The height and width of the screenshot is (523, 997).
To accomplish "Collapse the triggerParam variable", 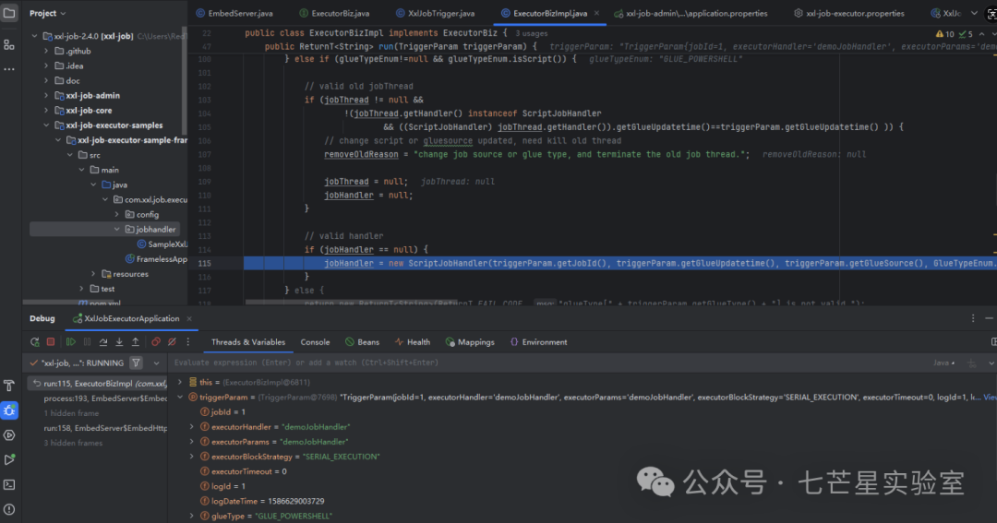I will pyautogui.click(x=180, y=398).
